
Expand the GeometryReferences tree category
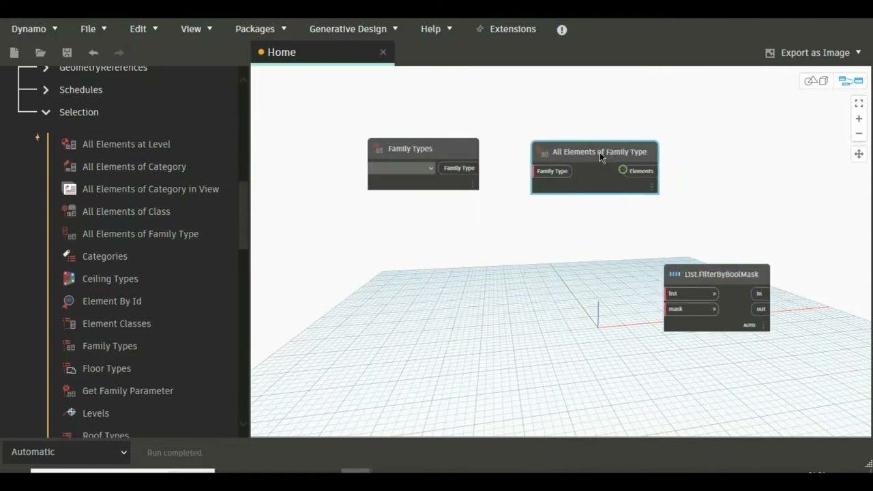coord(46,68)
